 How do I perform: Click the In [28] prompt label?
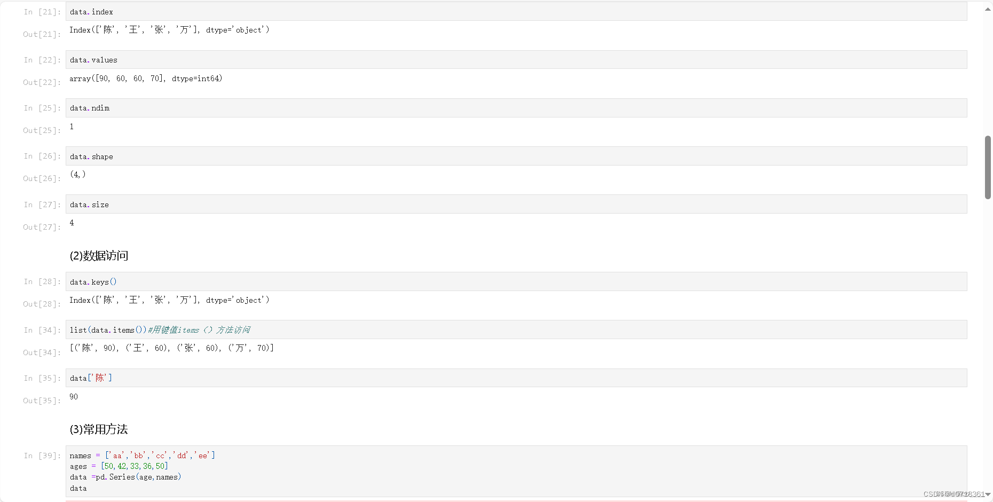click(42, 281)
